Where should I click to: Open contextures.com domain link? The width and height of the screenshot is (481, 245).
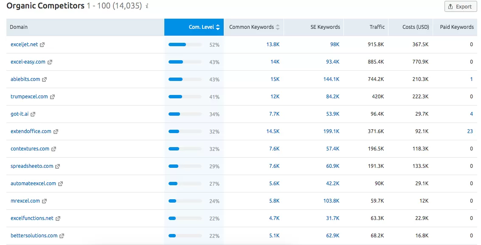pos(30,148)
